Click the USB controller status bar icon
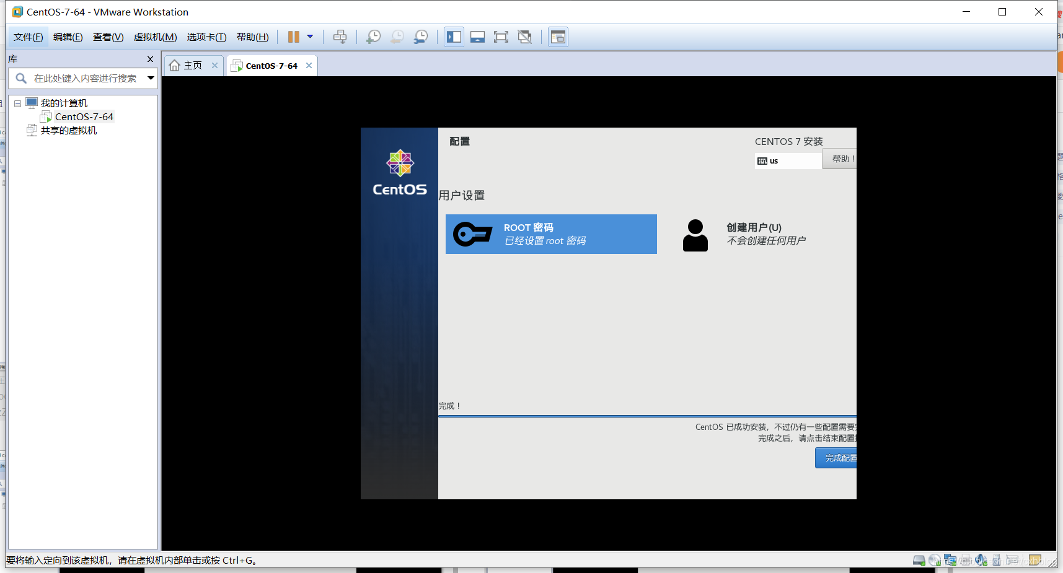The width and height of the screenshot is (1063, 573). 997,561
